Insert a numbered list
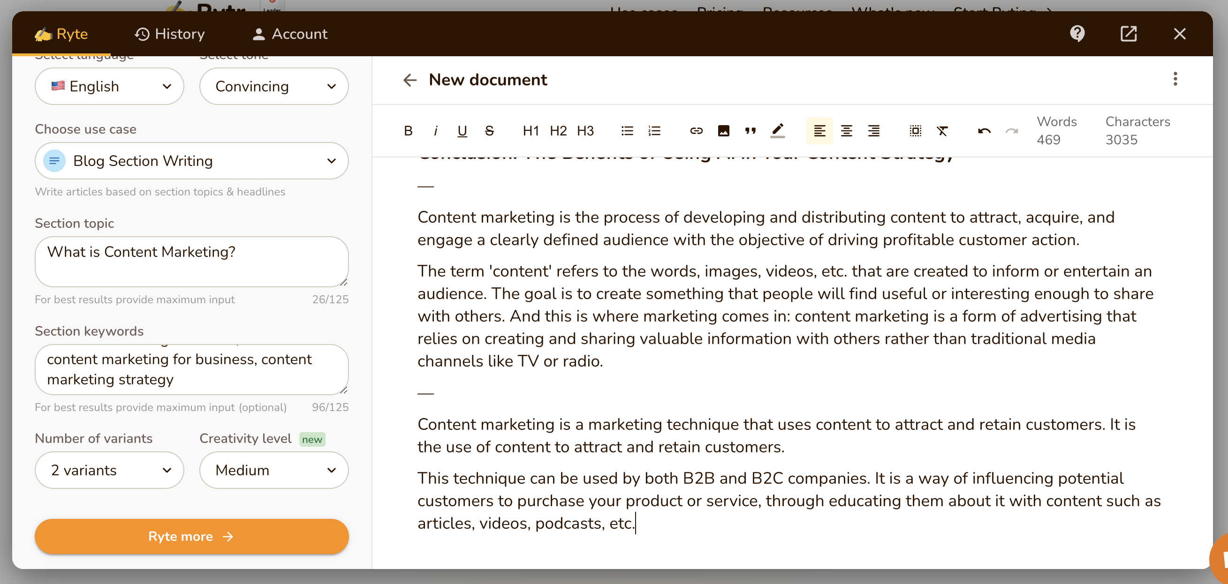This screenshot has height=584, width=1228. [654, 130]
